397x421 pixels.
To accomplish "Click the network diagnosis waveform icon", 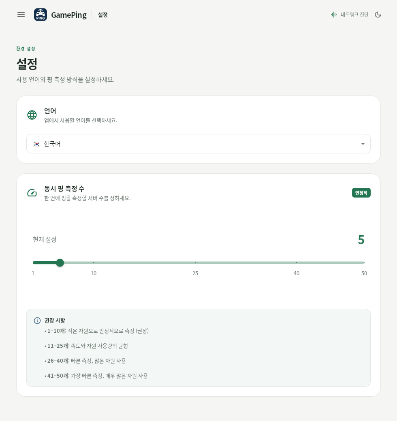I will coord(334,15).
